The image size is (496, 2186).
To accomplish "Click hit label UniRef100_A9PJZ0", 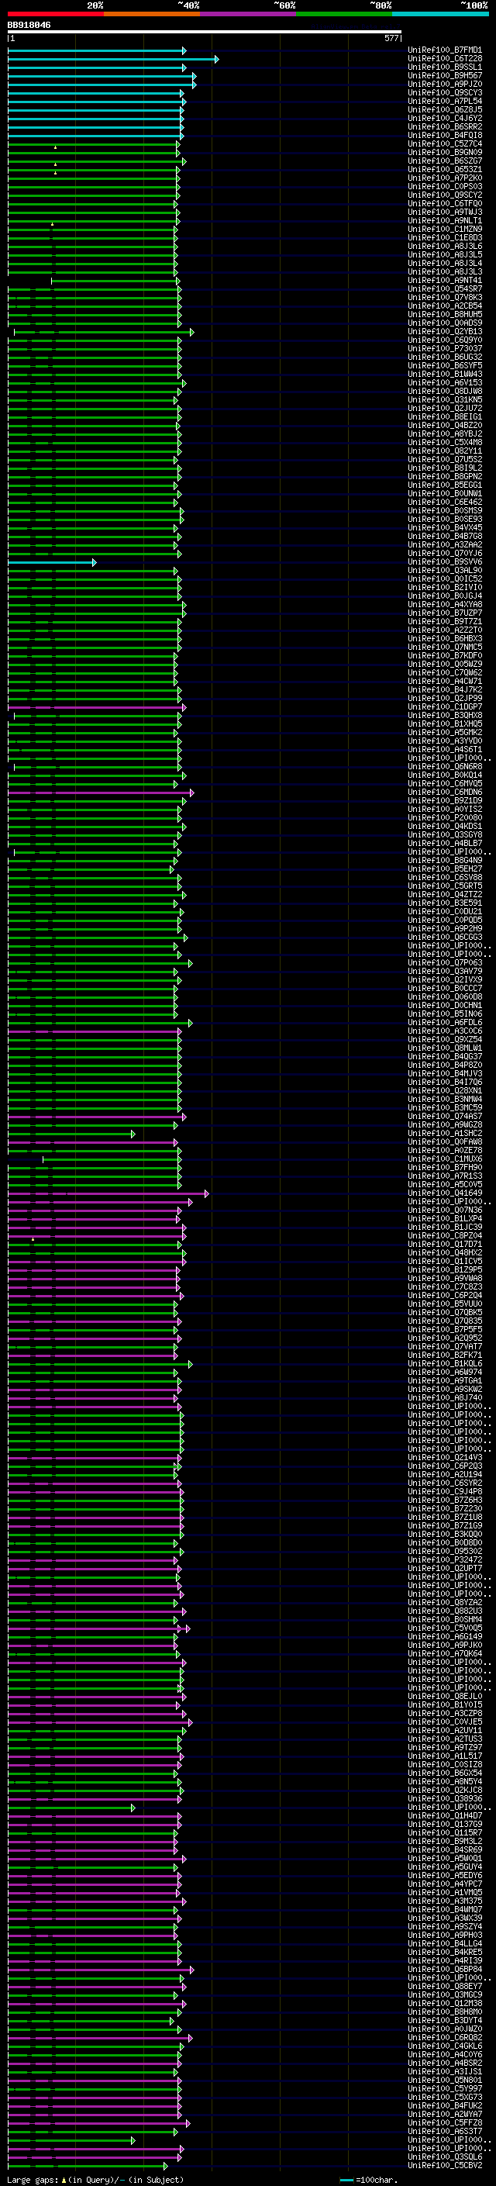I will coord(445,84).
